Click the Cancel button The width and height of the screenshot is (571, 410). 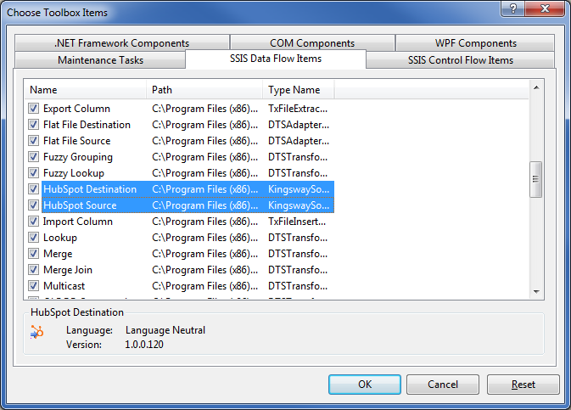pos(442,385)
